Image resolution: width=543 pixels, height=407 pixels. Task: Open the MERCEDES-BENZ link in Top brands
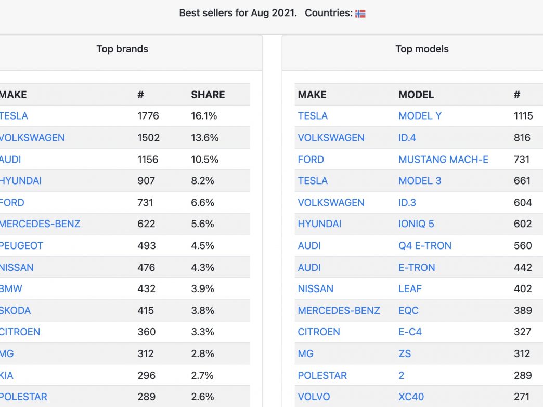click(x=40, y=224)
